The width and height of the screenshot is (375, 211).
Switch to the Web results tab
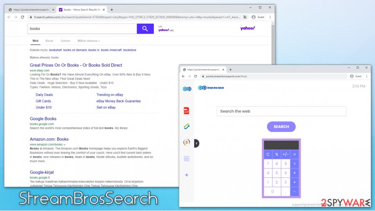(x=35, y=41)
